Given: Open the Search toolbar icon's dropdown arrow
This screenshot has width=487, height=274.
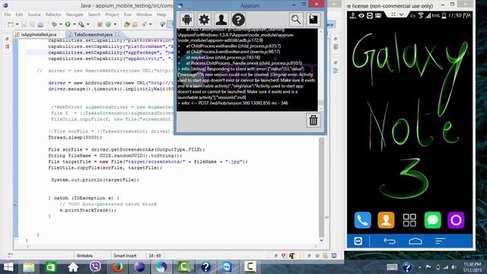Looking at the screenshot, I should pyautogui.click(x=151, y=24).
